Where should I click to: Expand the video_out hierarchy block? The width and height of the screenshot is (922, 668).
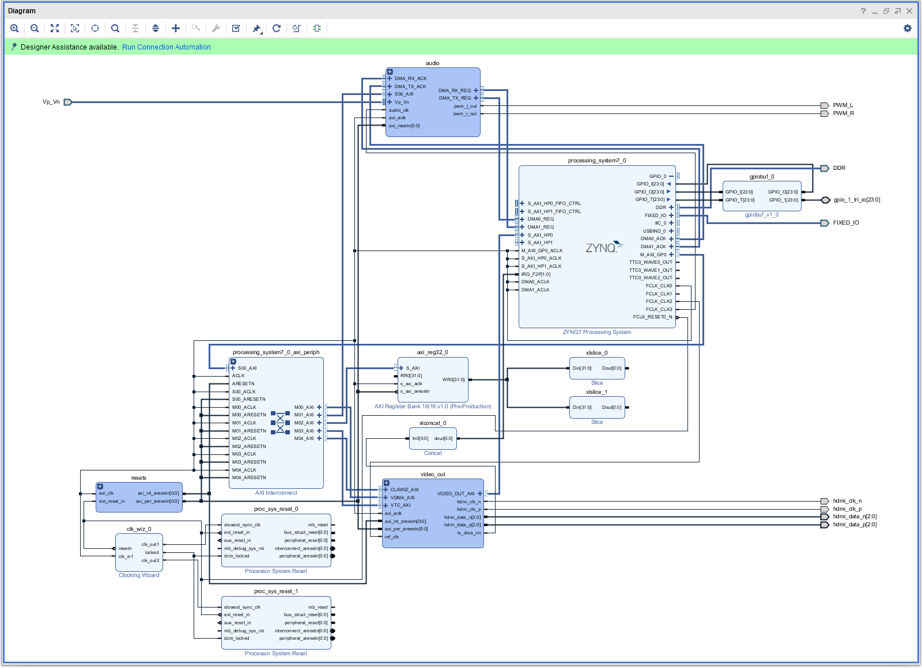[x=387, y=483]
